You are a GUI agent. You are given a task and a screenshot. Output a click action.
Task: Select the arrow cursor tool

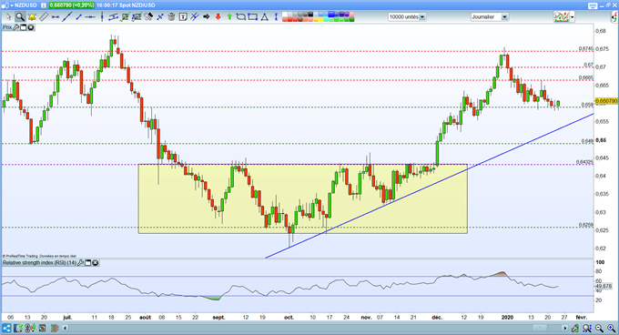[x=8, y=17]
